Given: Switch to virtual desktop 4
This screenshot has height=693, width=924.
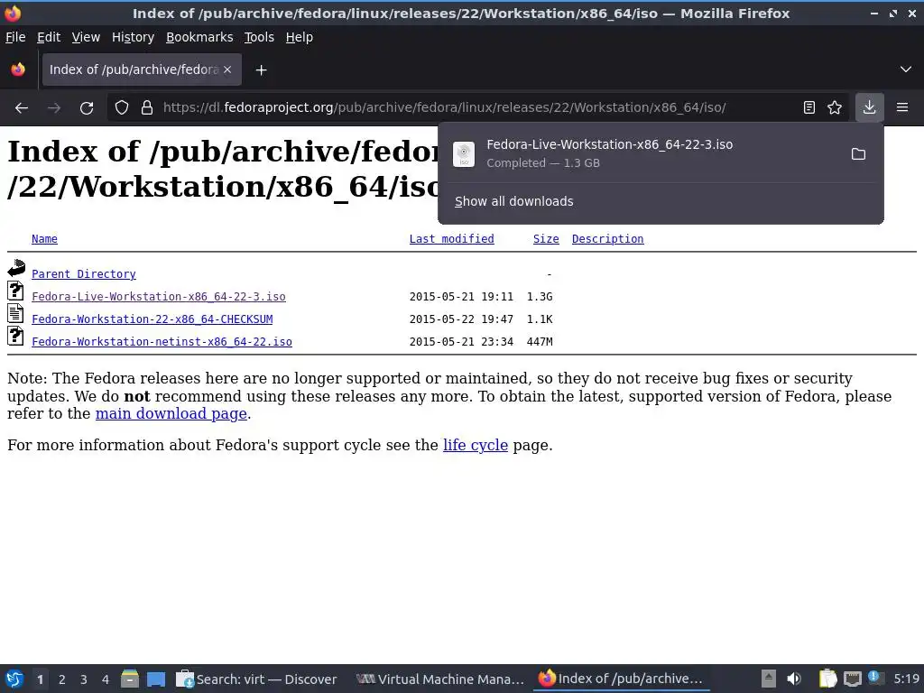Looking at the screenshot, I should [106, 679].
